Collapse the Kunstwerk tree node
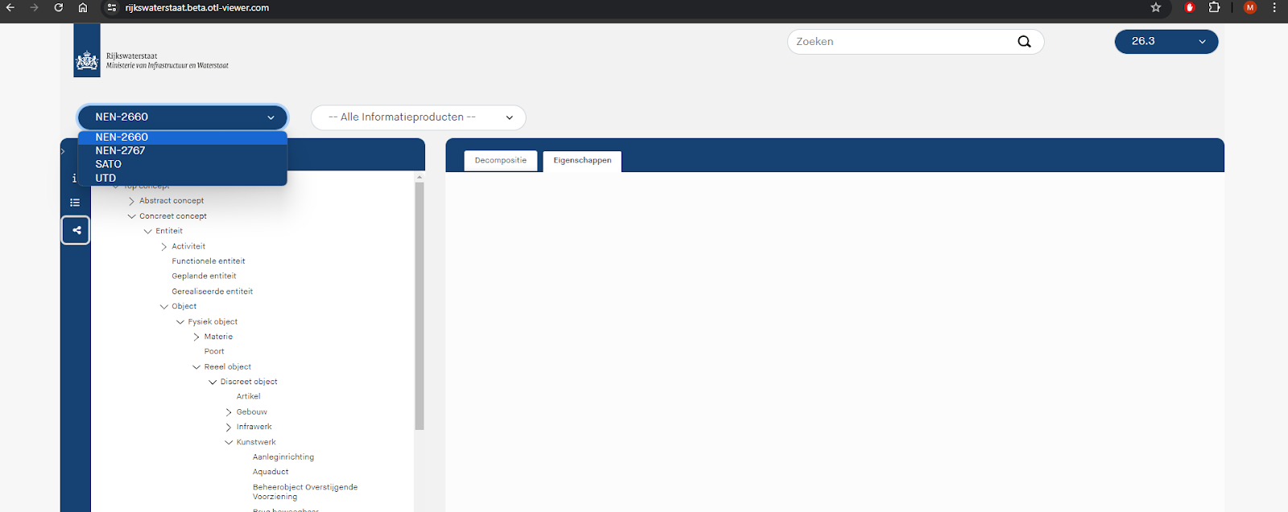1288x512 pixels. tap(229, 442)
